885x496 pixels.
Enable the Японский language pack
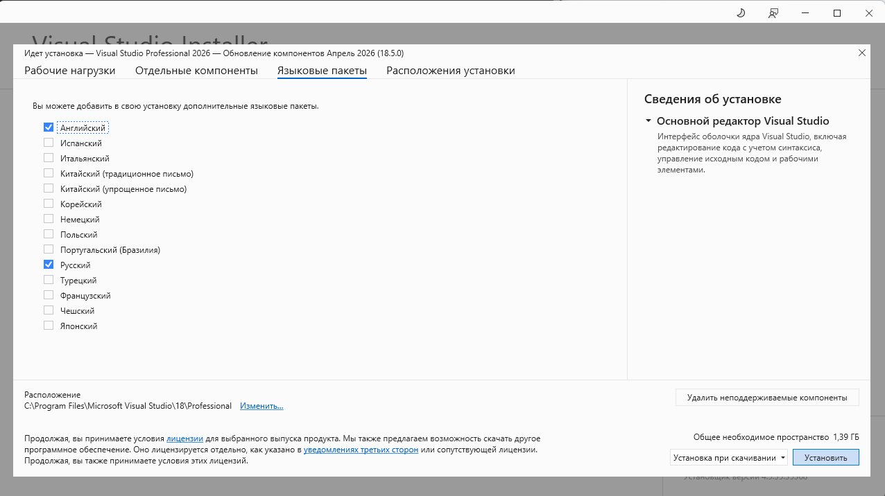click(49, 326)
